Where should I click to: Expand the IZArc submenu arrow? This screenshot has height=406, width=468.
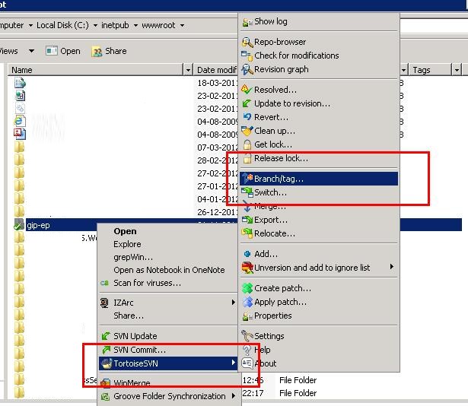(234, 302)
